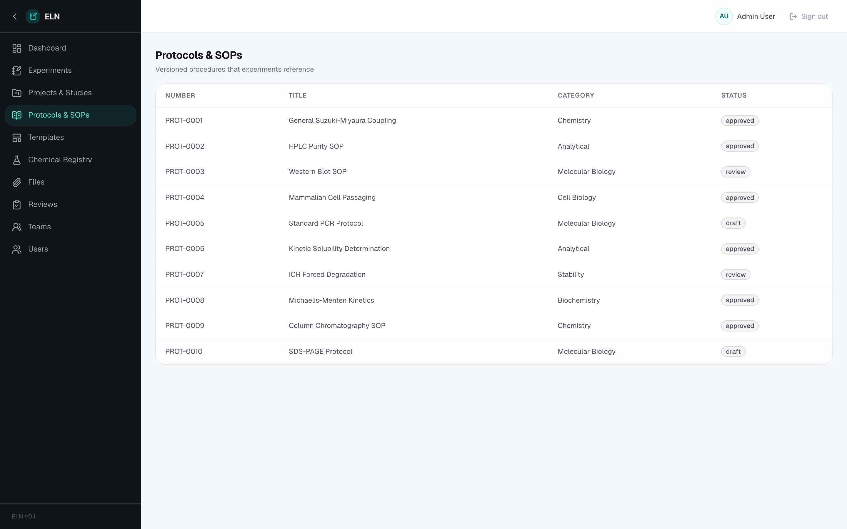The height and width of the screenshot is (529, 847).
Task: Click the Files paperclip icon
Action: 17,182
